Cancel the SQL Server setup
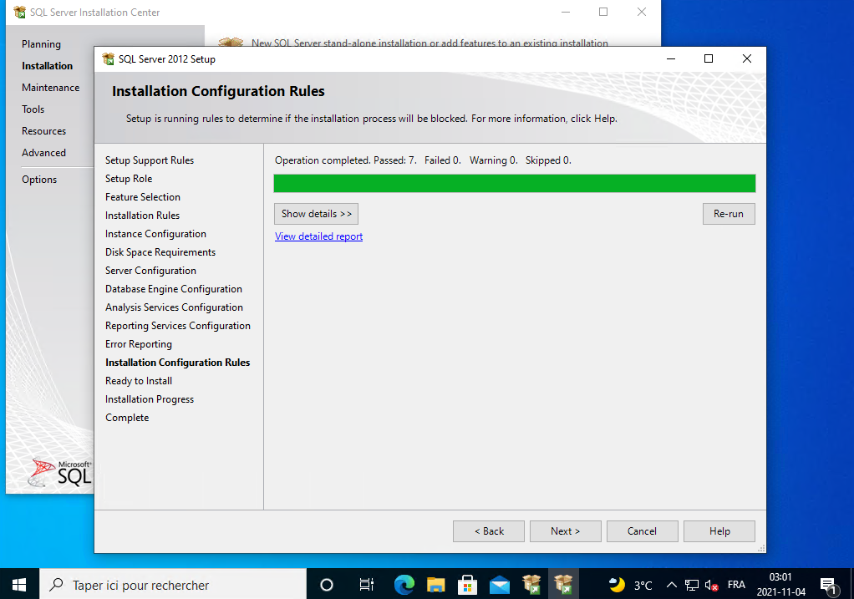Viewport: 854px width, 599px height. click(642, 531)
